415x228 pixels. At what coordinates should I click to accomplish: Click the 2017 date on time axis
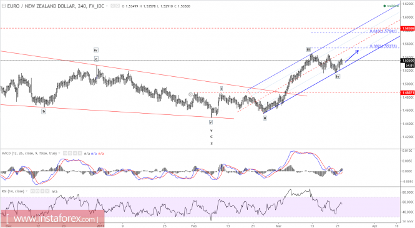(x=100, y=226)
